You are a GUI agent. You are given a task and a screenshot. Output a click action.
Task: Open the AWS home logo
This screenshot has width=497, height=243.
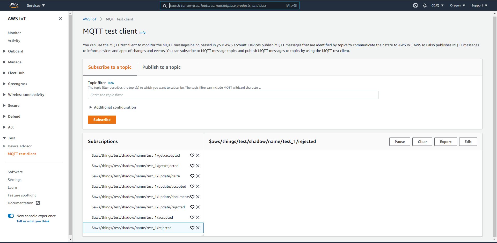point(14,5)
